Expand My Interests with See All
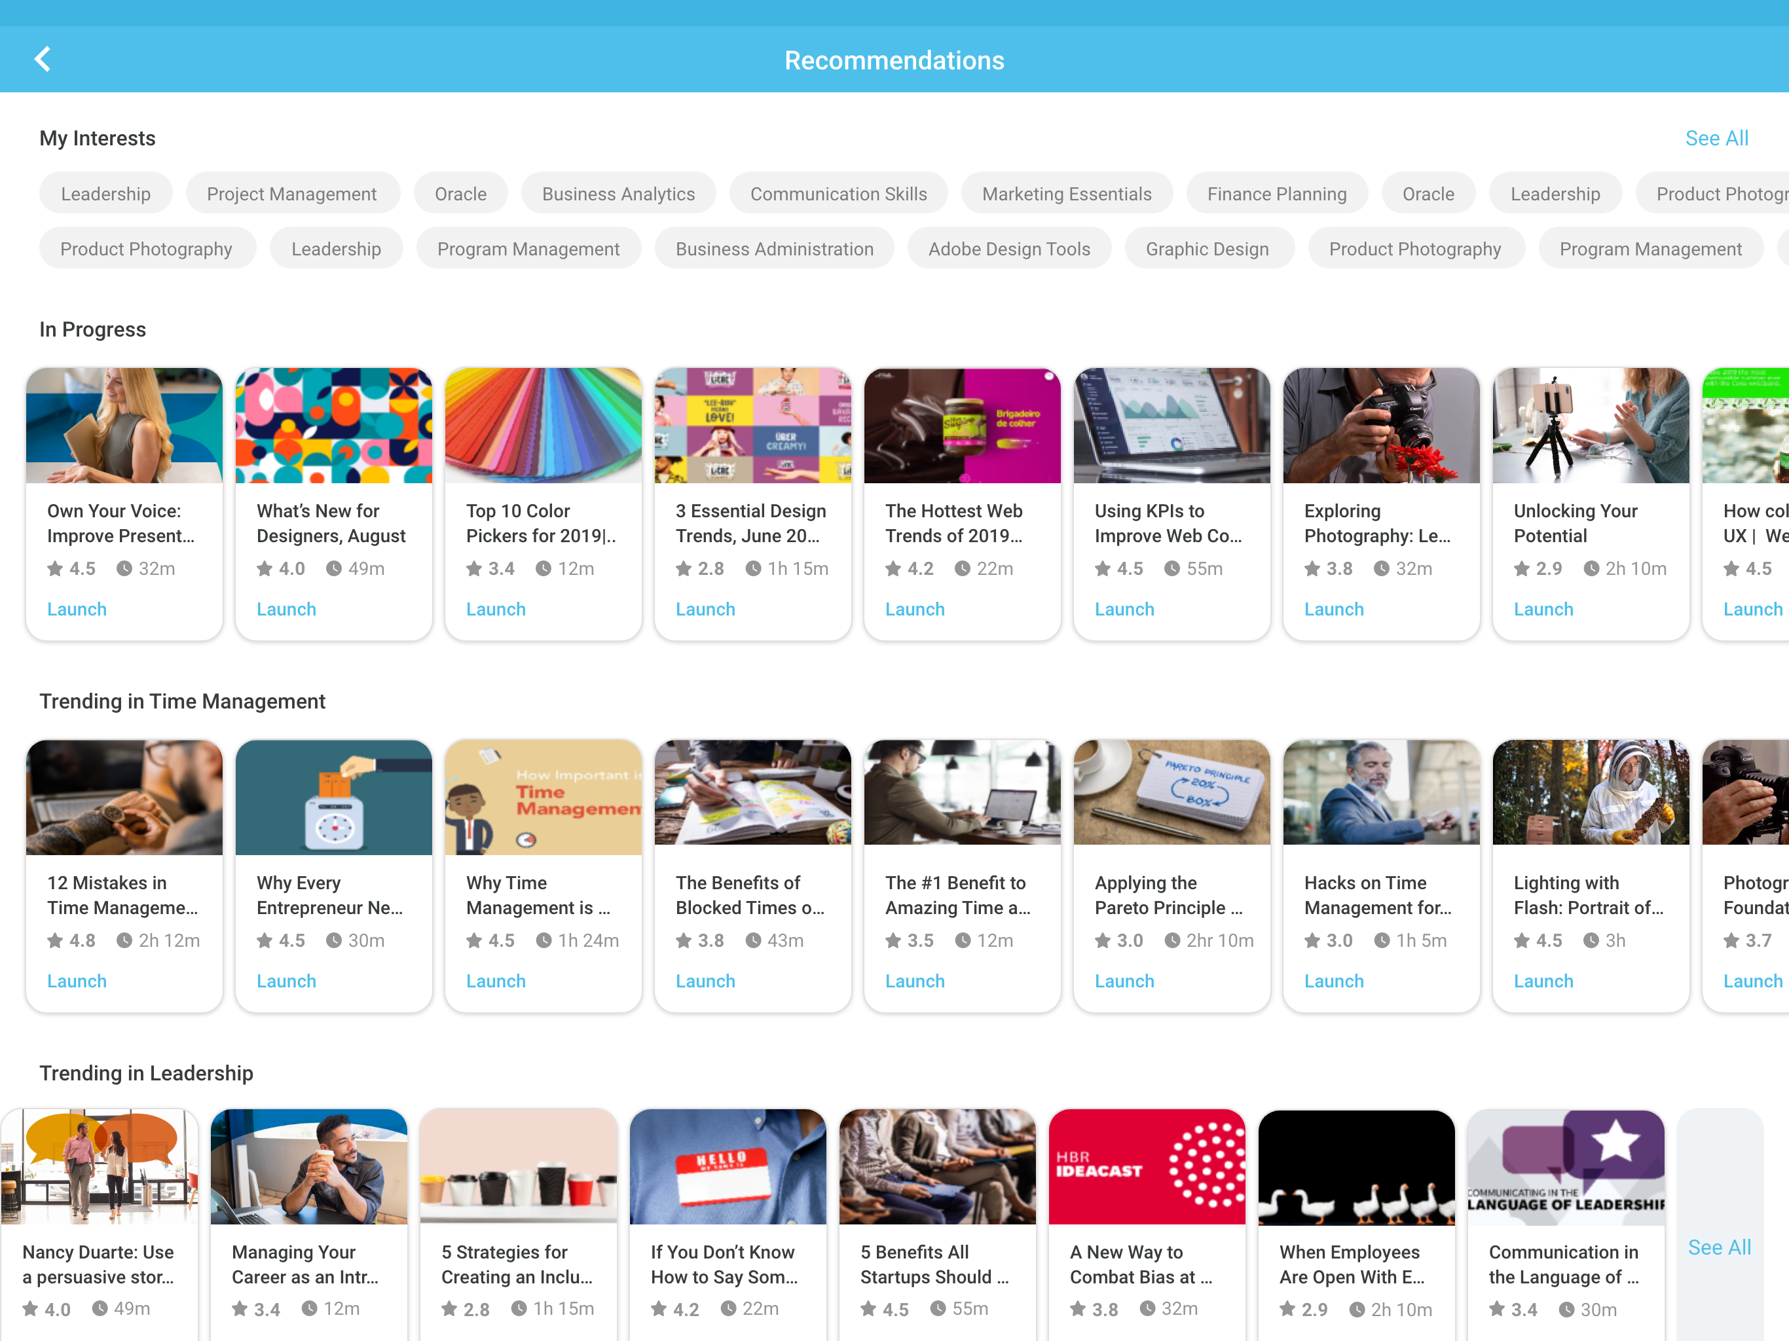 (x=1716, y=138)
